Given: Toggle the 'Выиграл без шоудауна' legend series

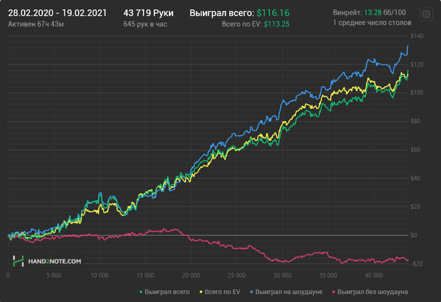Looking at the screenshot, I should [370, 292].
